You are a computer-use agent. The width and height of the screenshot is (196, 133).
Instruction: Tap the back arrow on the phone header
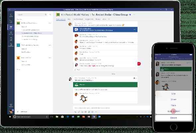[x=156, y=58]
